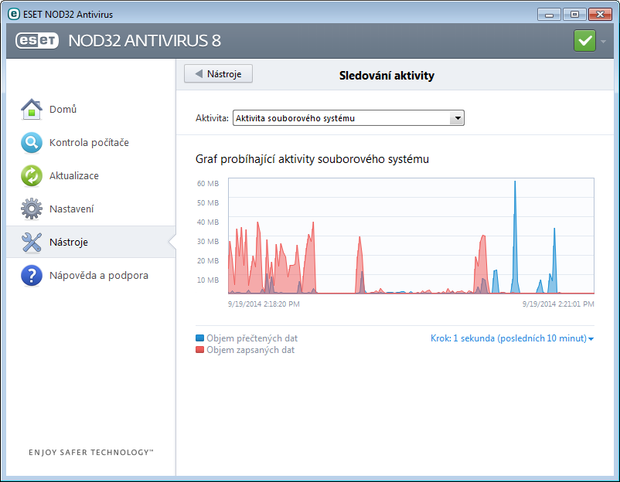Maximize the ESET NOD32 window

point(574,15)
